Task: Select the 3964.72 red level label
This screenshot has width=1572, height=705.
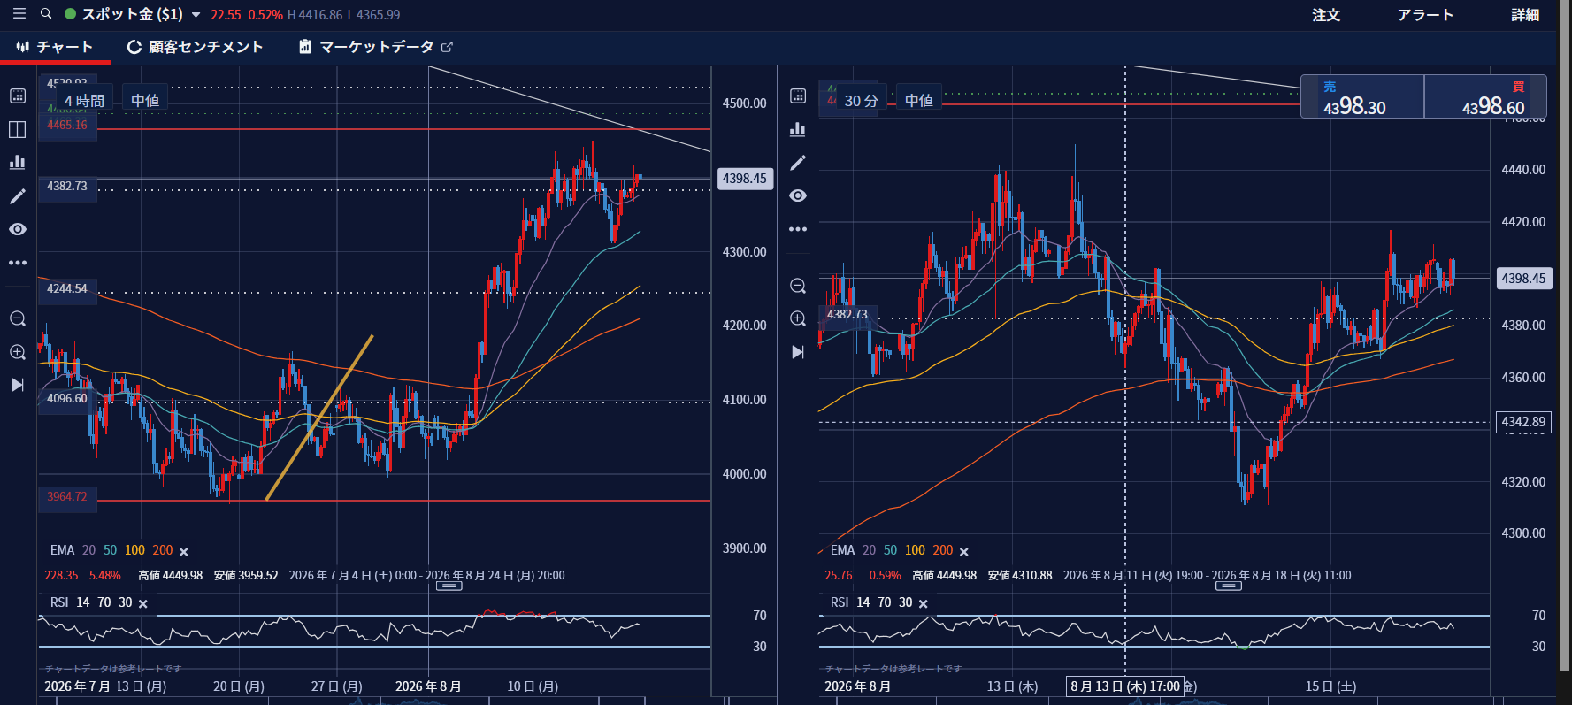Action: [67, 497]
